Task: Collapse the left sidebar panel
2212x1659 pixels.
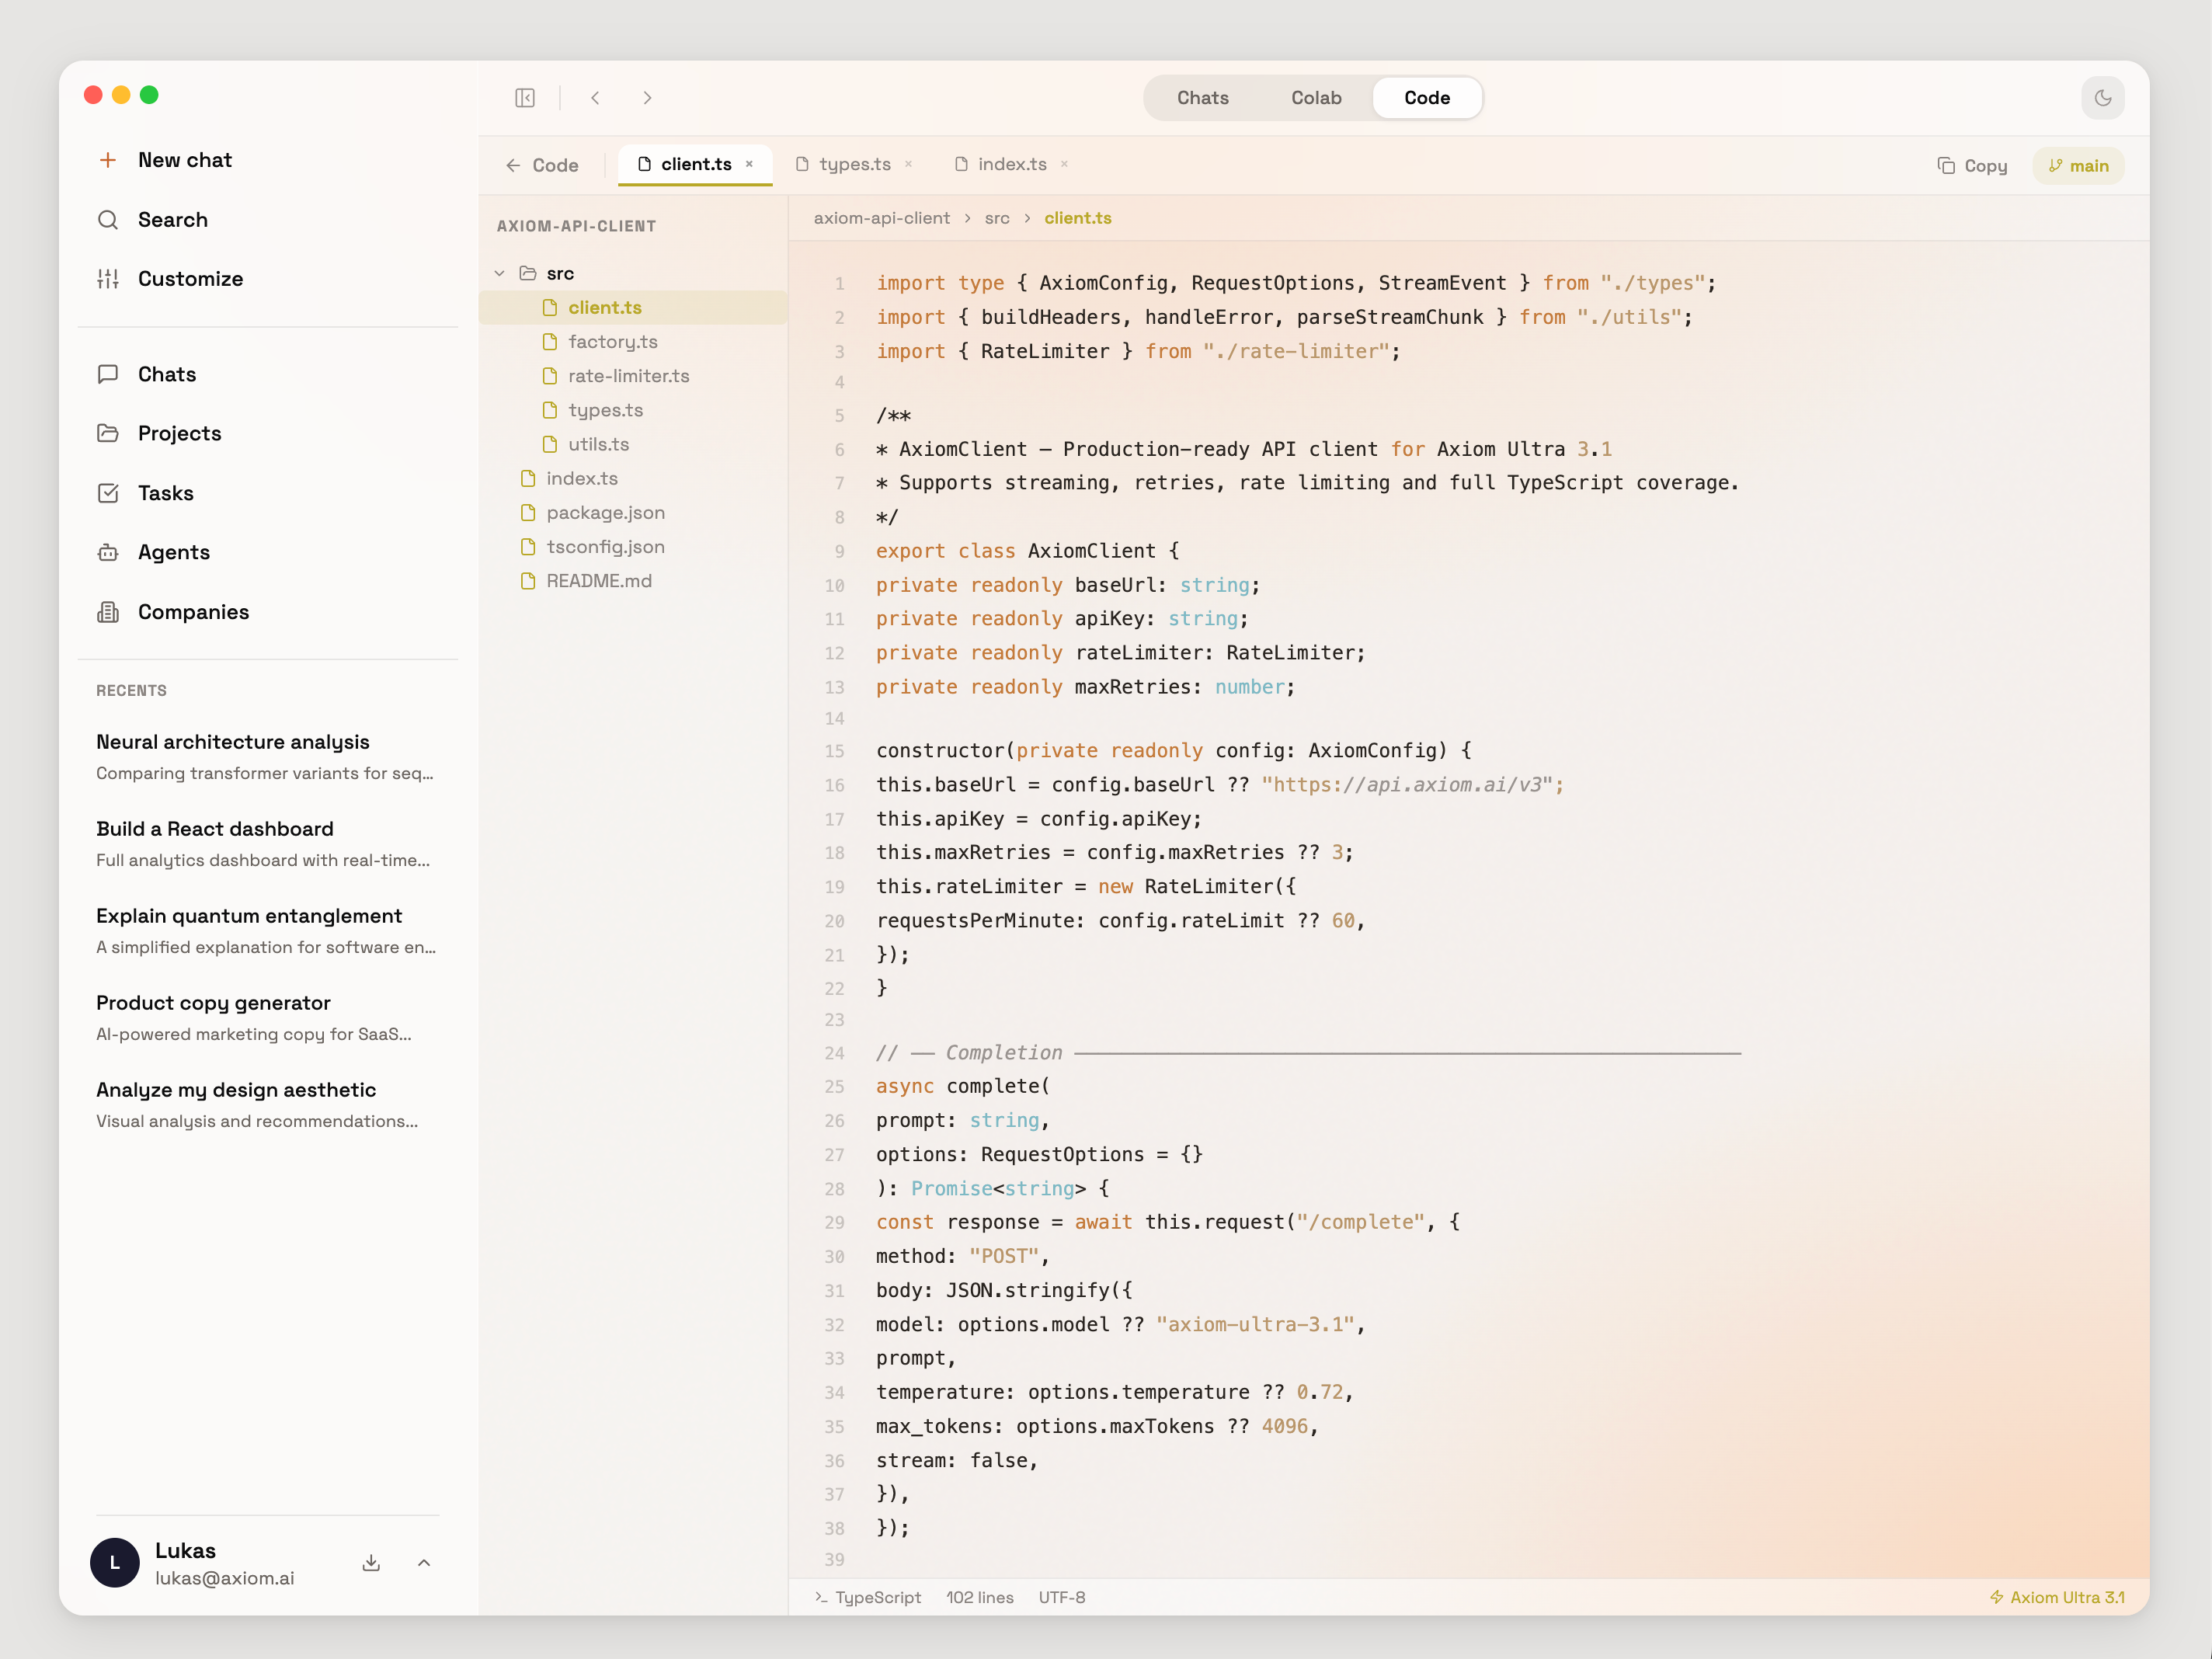Action: 525,97
